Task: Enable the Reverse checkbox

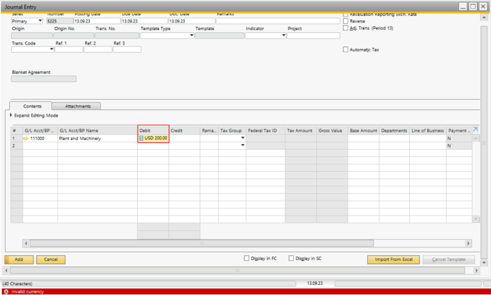Action: click(345, 21)
